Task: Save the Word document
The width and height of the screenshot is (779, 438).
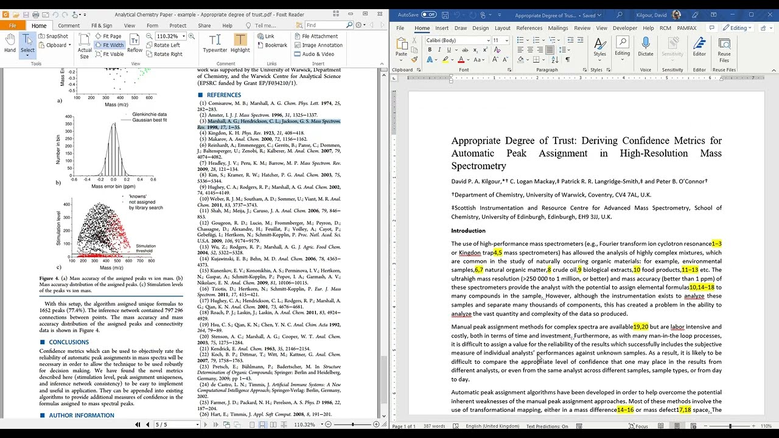Action: click(x=445, y=15)
